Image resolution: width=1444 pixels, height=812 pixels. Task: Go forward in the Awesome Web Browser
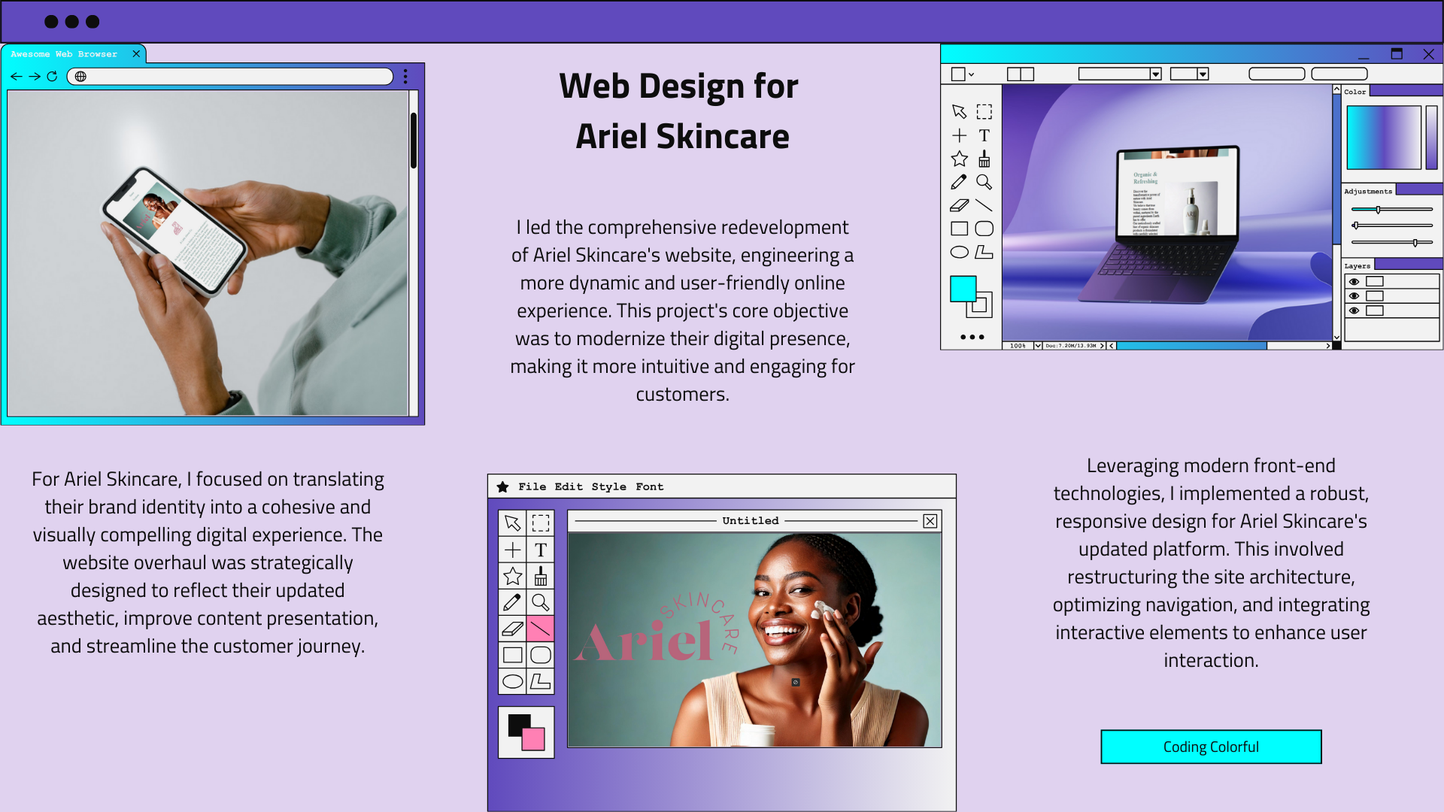tap(35, 77)
